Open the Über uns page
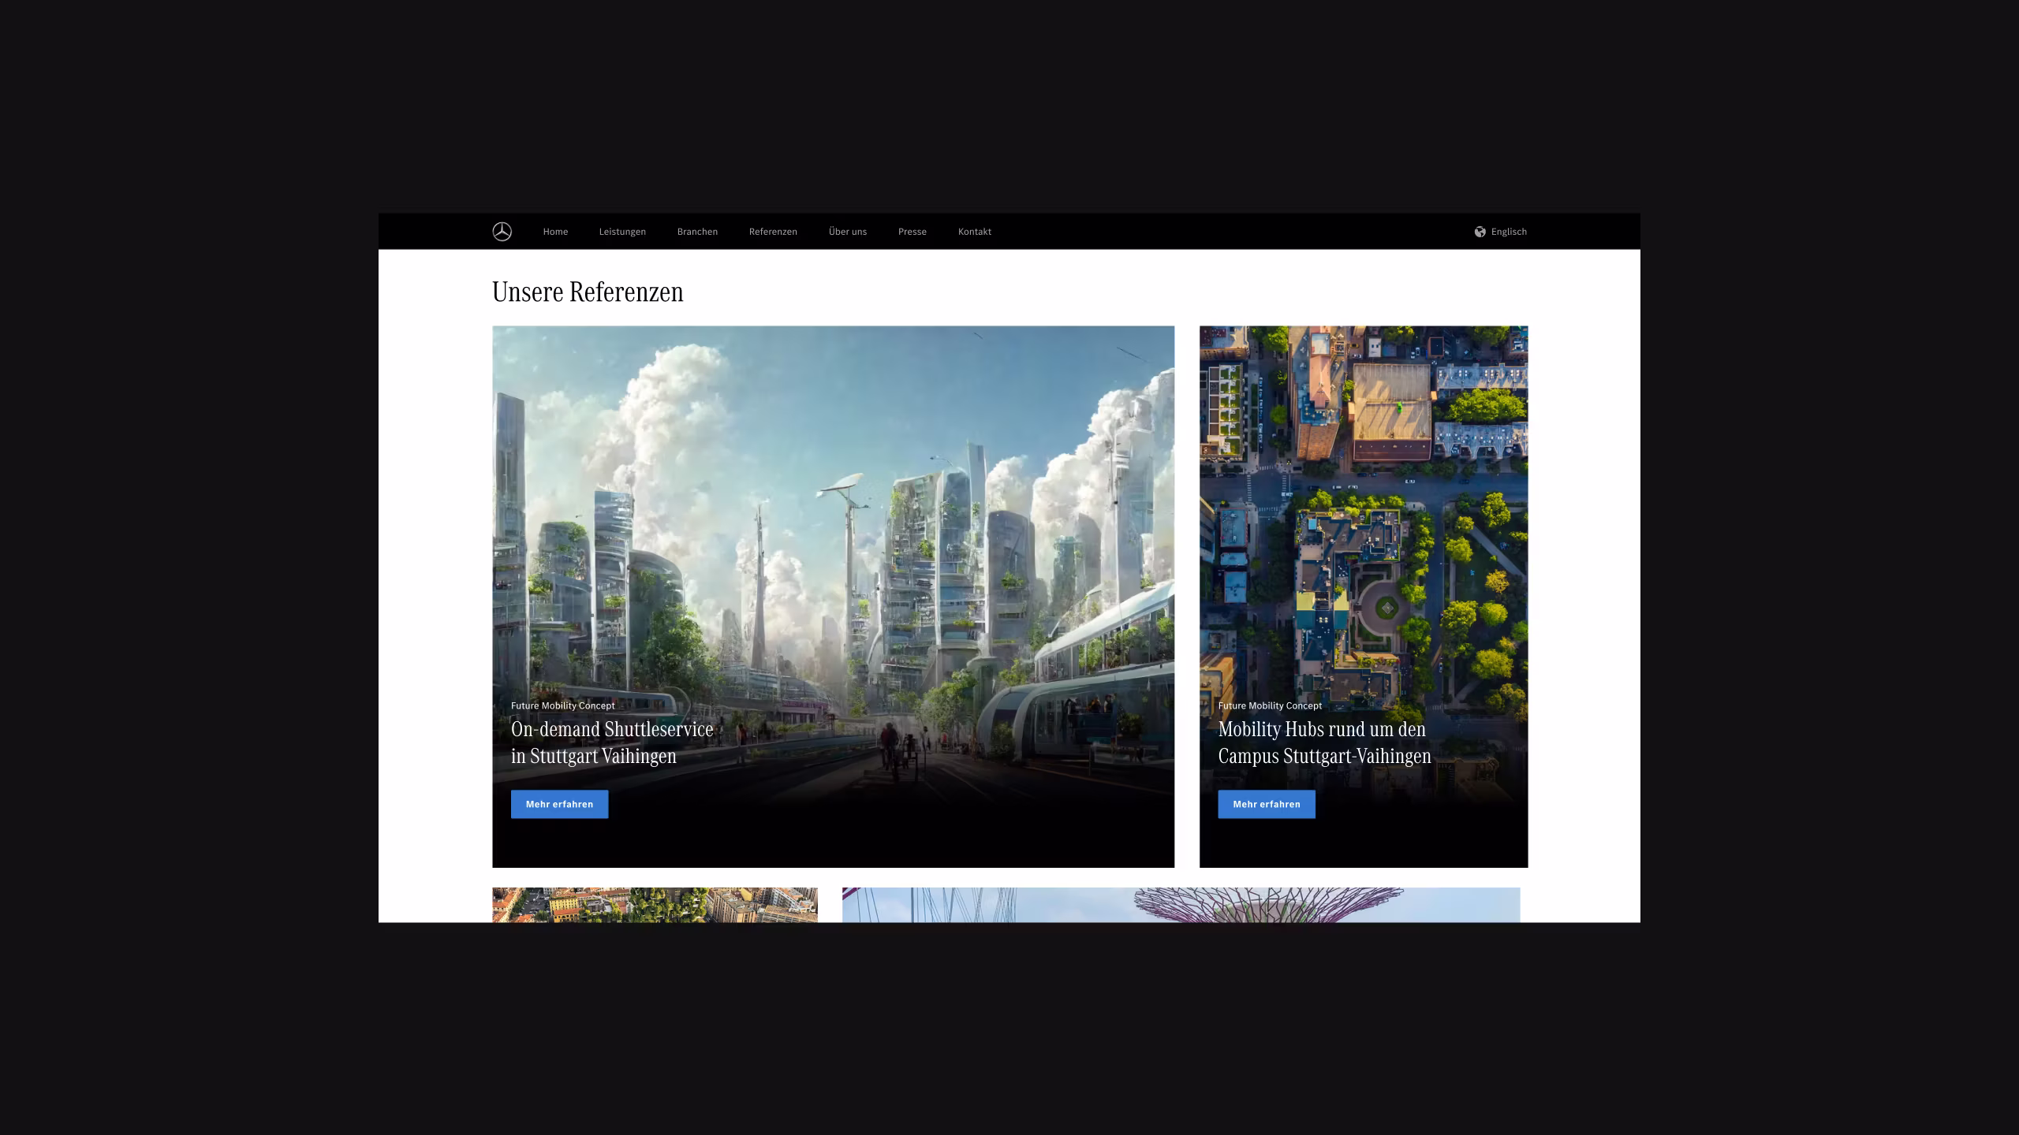This screenshot has height=1135, width=2019. click(847, 232)
